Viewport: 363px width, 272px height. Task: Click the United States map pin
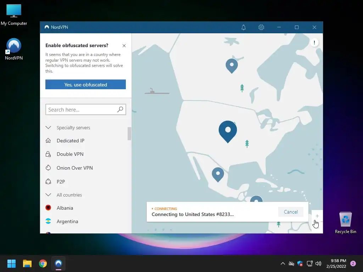tap(228, 131)
